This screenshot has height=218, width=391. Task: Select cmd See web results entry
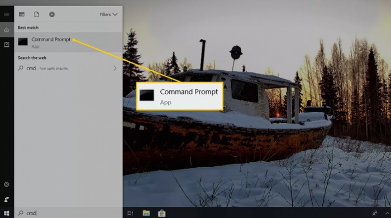click(68, 68)
